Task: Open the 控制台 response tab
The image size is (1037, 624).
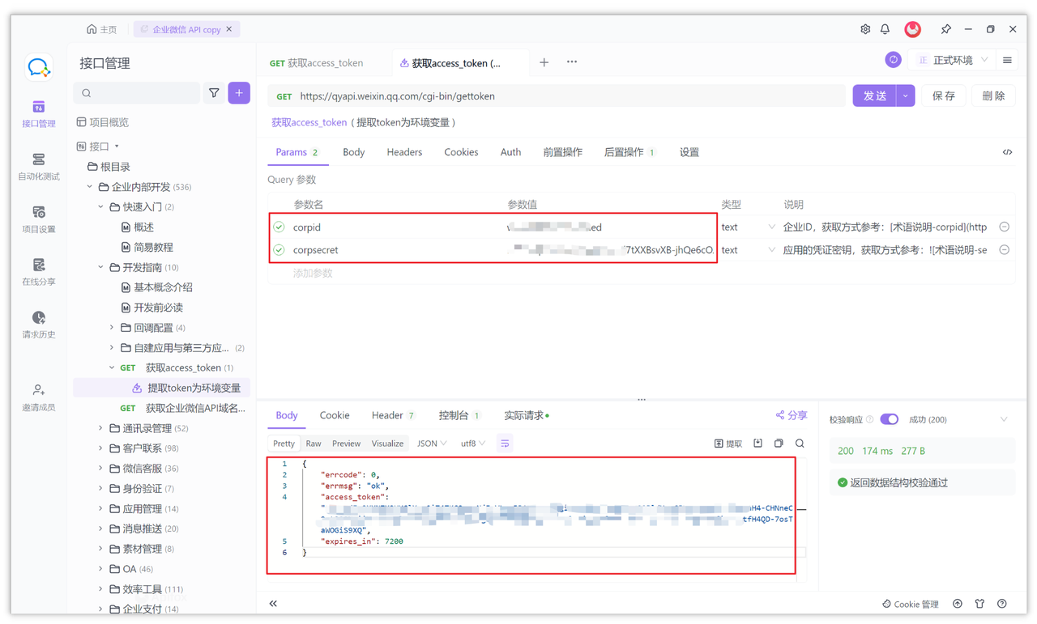Action: [459, 415]
